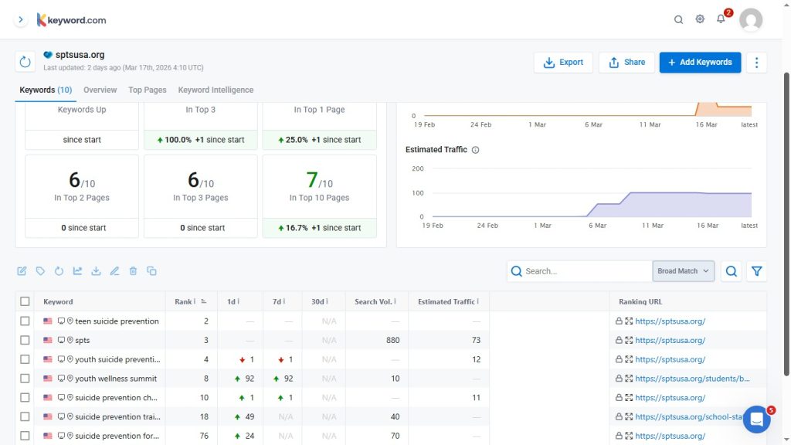
Task: Tag keywords using the tag icon
Action: [40, 270]
